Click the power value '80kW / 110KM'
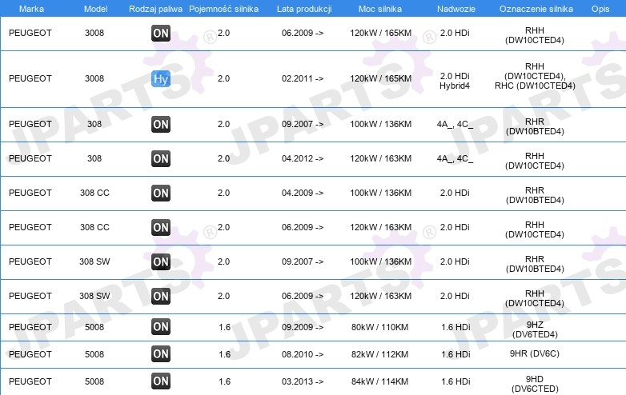This screenshot has height=395, width=626. pos(379,327)
